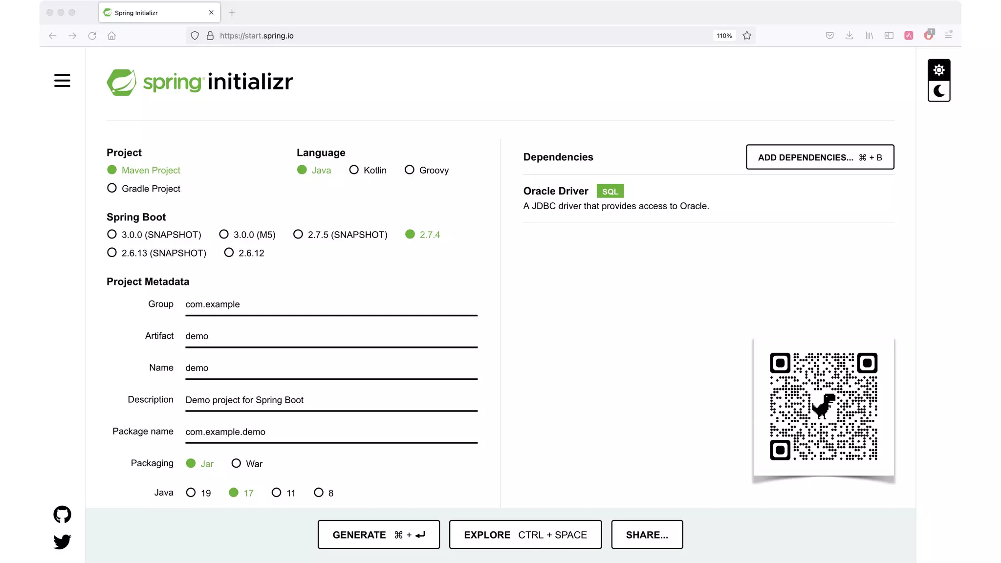
Task: Select Spring Boot 2.6.13 (SNAPSHOT)
Action: click(156, 253)
